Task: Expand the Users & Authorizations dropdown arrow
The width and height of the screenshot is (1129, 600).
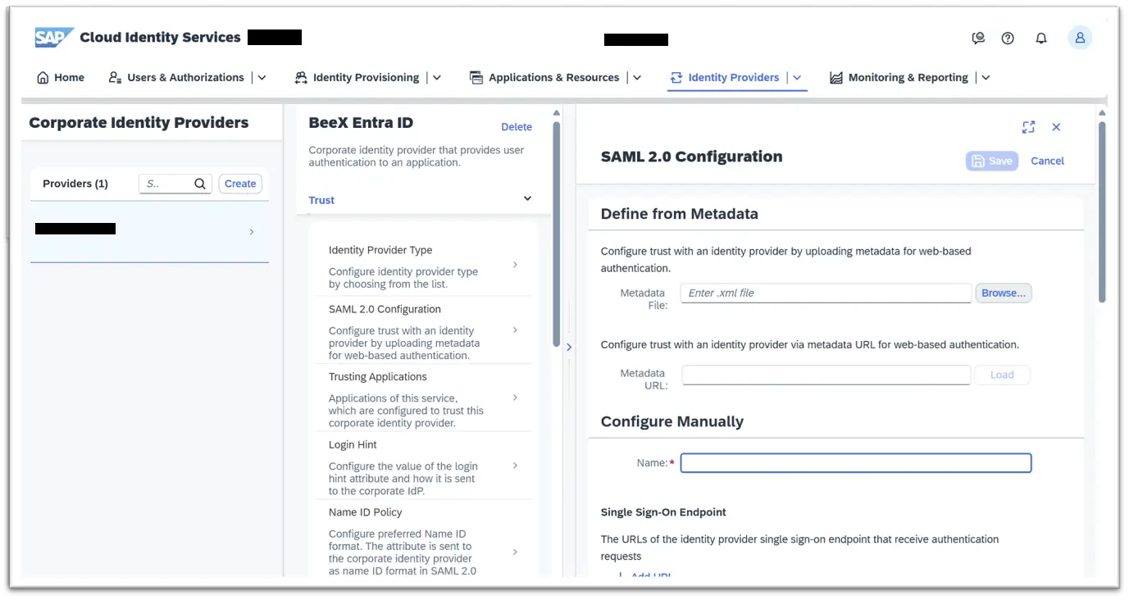Action: click(262, 77)
